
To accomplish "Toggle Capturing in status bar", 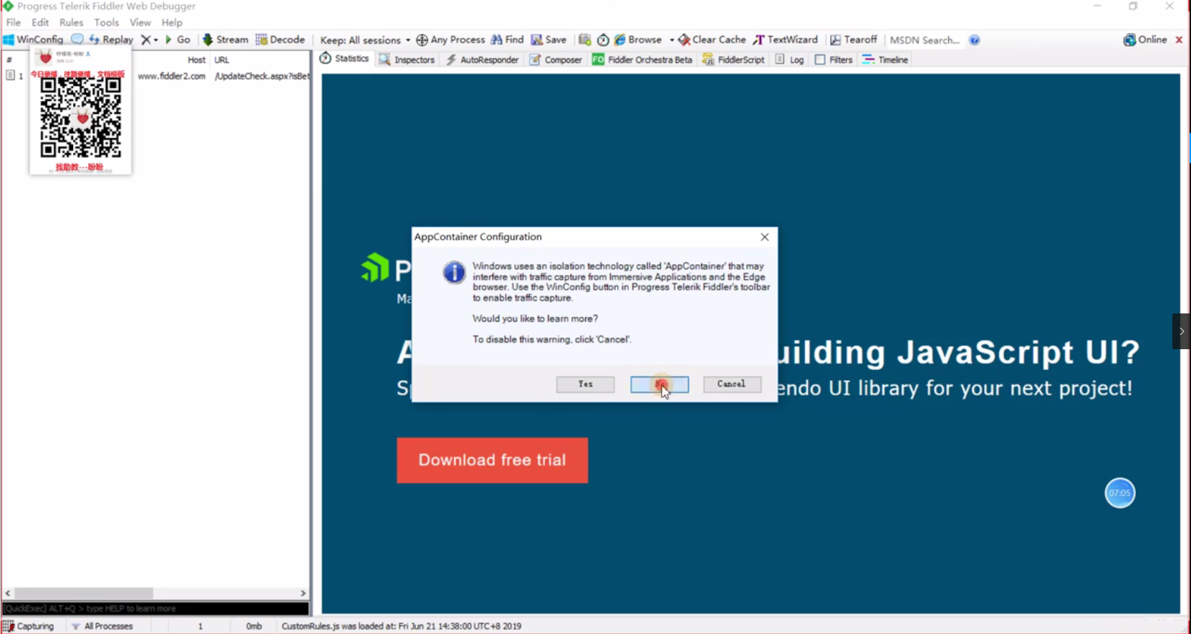I will pos(29,626).
